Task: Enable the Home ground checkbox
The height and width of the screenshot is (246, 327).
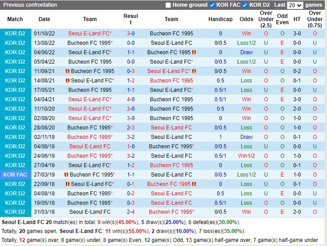Action: (x=168, y=5)
